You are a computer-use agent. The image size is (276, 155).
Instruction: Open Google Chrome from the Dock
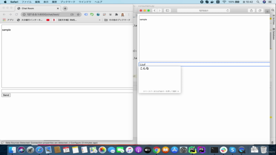[156, 150]
